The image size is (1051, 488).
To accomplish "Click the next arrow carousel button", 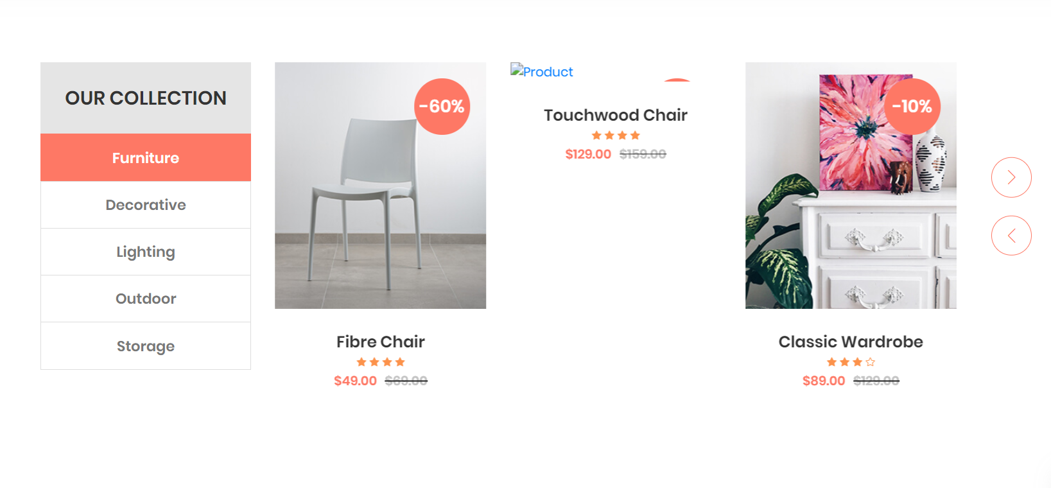I will [x=1011, y=177].
